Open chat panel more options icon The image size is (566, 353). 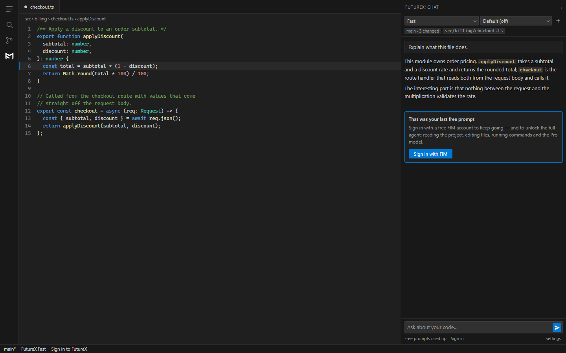click(x=561, y=7)
